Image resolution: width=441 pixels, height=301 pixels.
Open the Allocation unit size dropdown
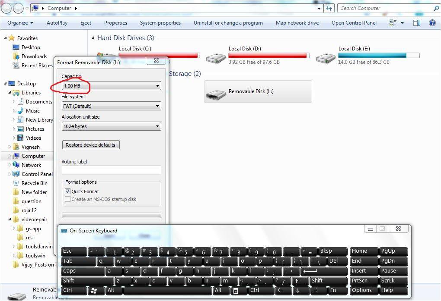click(x=111, y=126)
